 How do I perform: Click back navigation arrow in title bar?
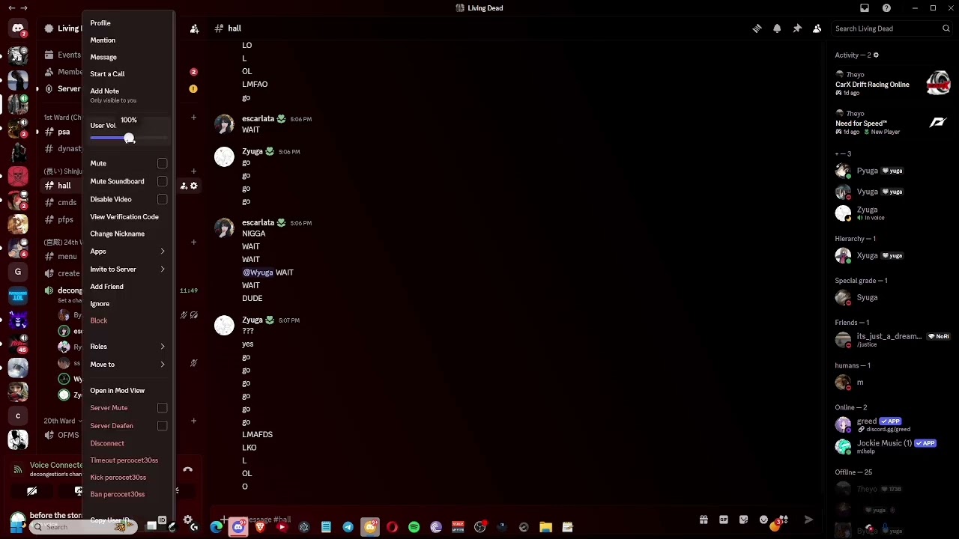point(11,7)
